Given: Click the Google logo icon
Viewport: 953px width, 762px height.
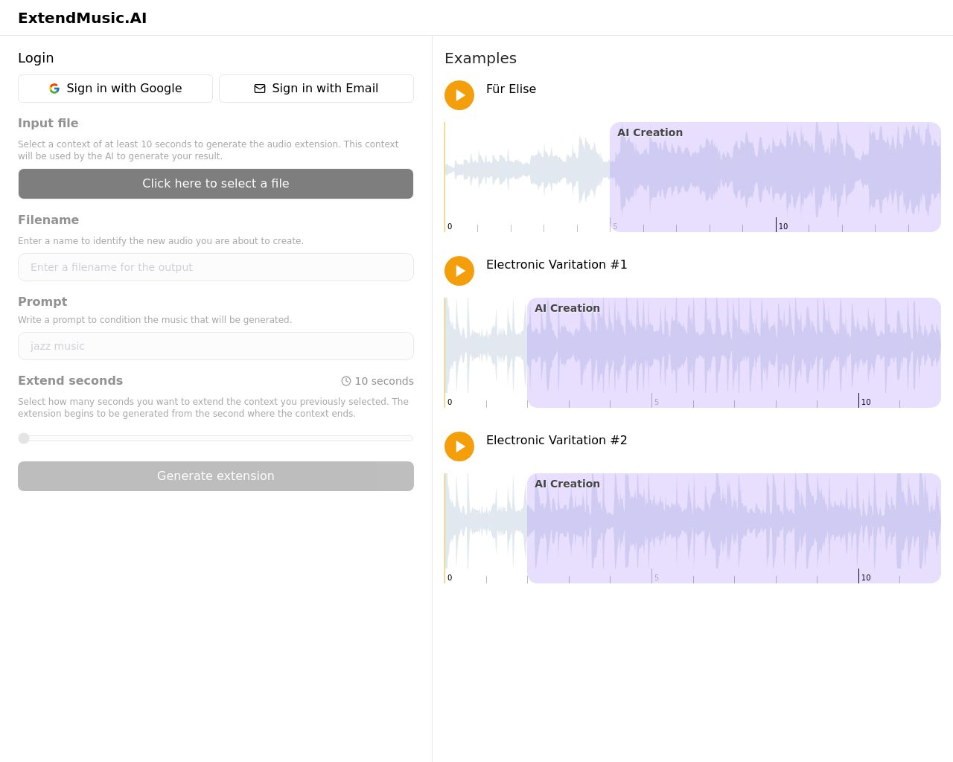Looking at the screenshot, I should [x=54, y=89].
